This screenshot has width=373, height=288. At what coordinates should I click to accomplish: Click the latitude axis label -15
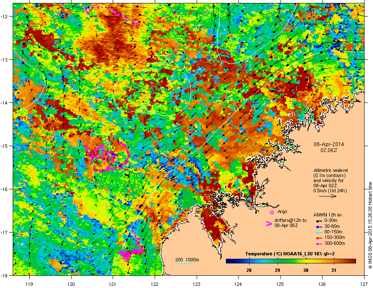[x=5, y=146]
